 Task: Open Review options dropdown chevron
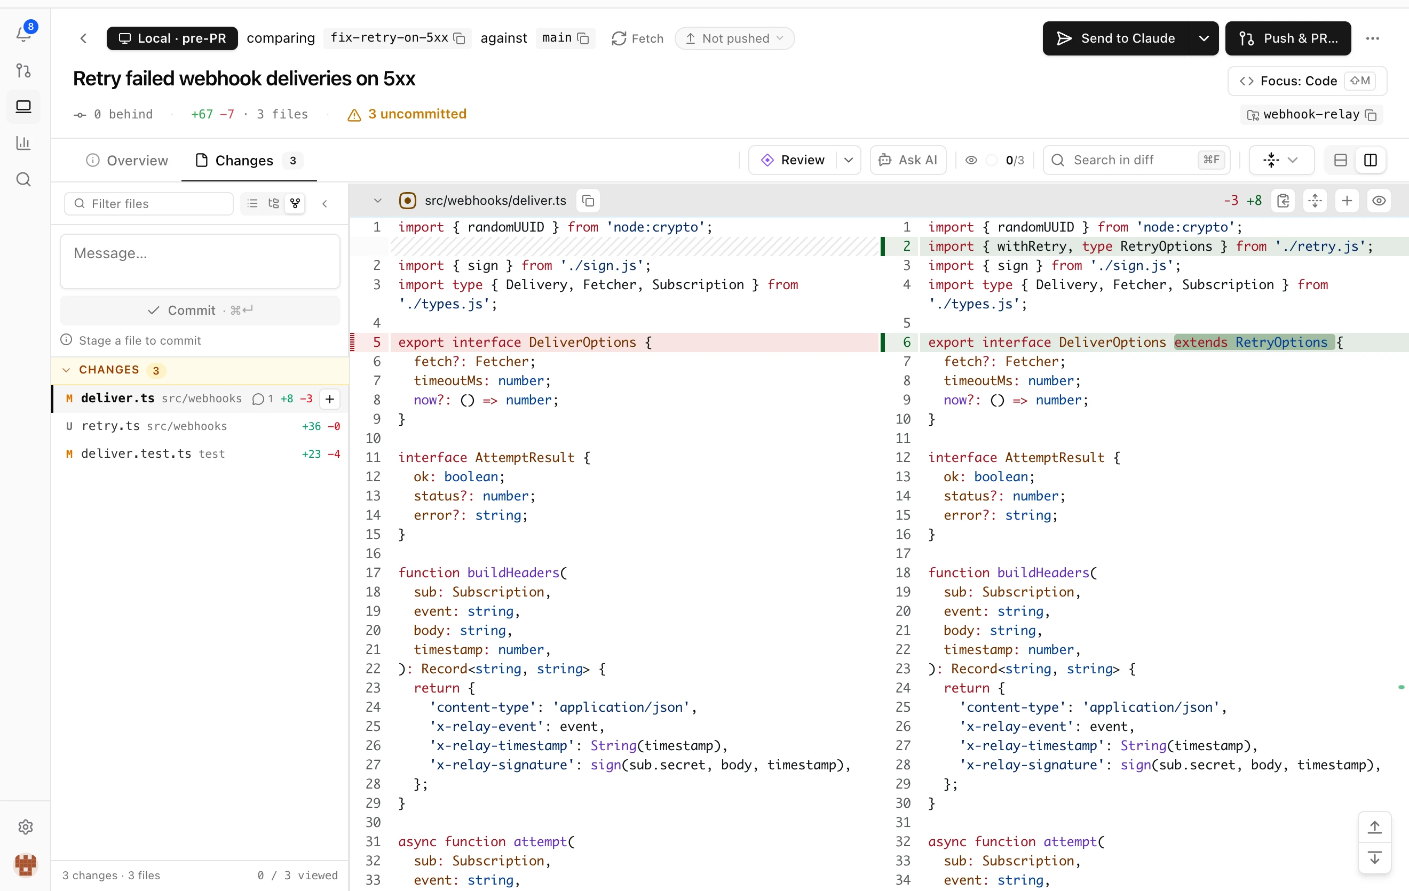[x=848, y=160]
